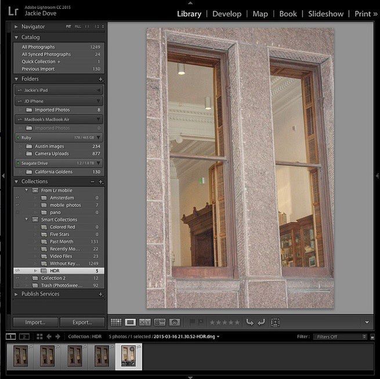Open Camera Uploads folder
380x379 pixels.
[x=59, y=154]
